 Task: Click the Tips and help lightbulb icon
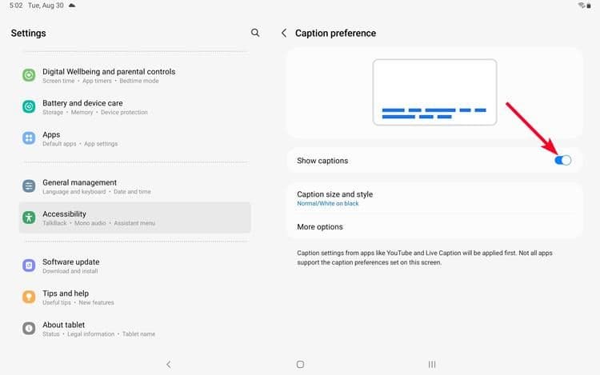tap(29, 297)
